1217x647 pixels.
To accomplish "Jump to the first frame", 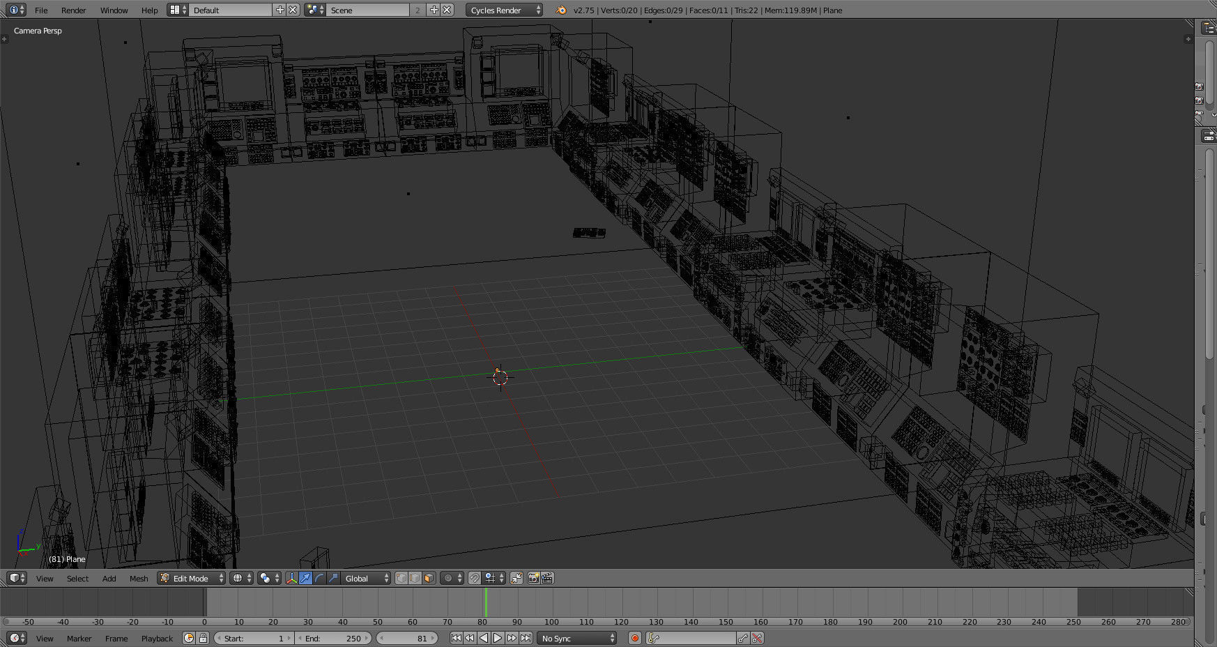I will point(456,638).
